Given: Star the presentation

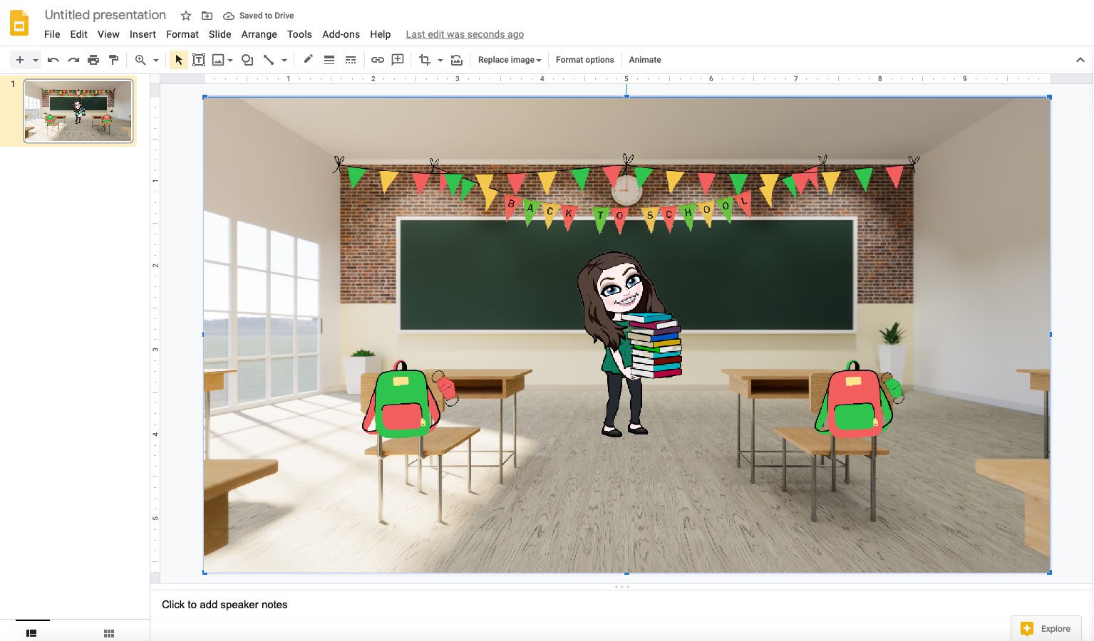Looking at the screenshot, I should (x=185, y=15).
